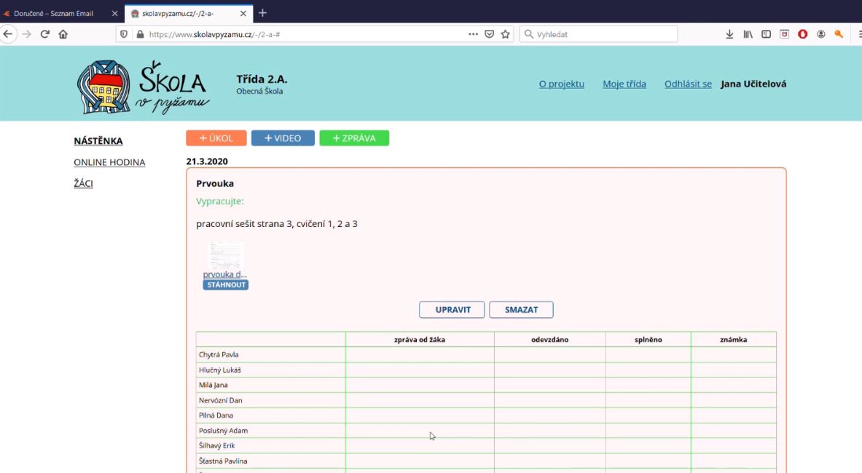The image size is (862, 473).
Task: Bookmark this page with the star icon
Action: coord(505,34)
